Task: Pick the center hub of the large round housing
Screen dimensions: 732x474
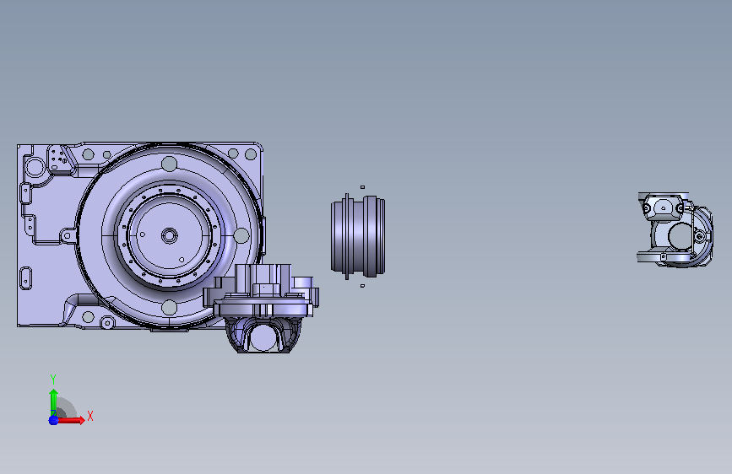Action: [169, 235]
